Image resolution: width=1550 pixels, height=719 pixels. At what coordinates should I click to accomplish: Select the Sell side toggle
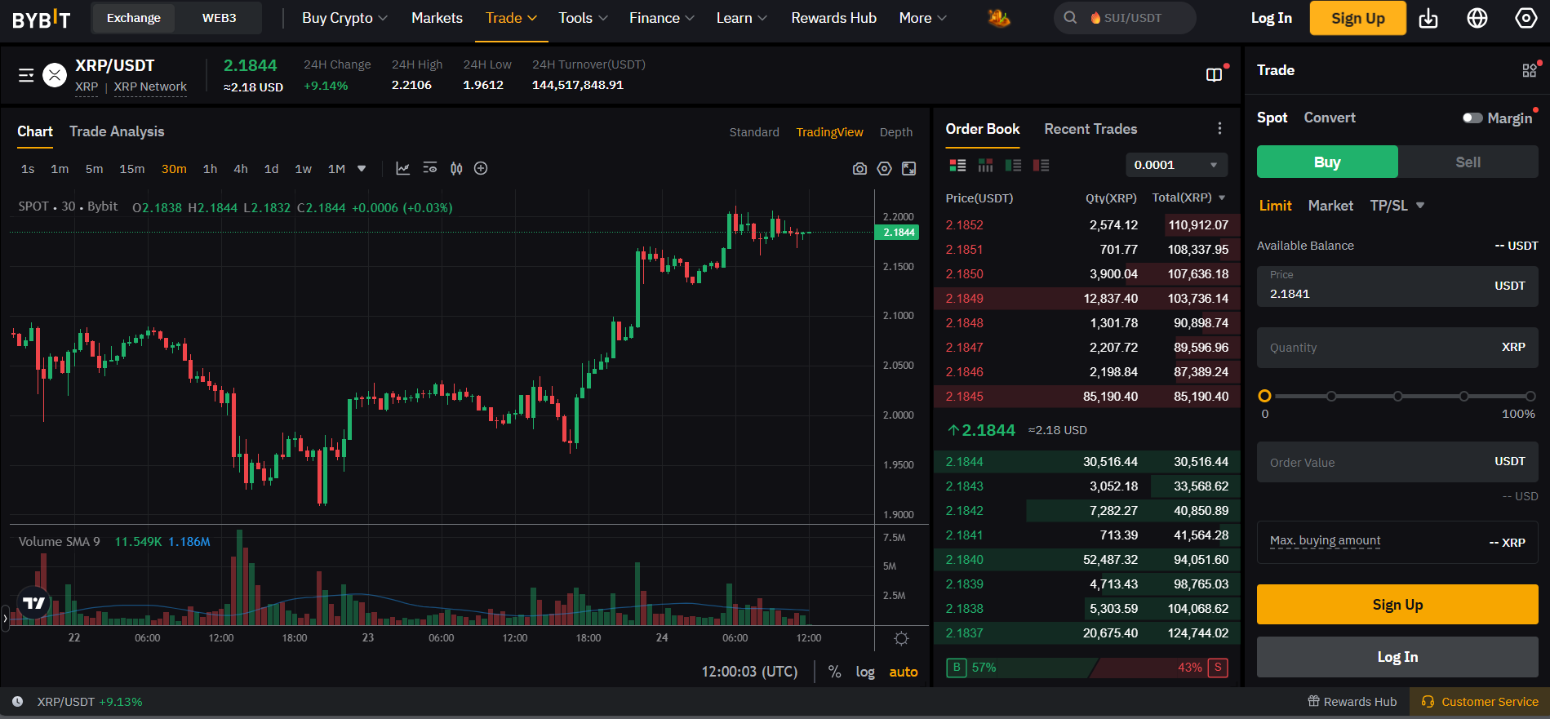click(1468, 162)
